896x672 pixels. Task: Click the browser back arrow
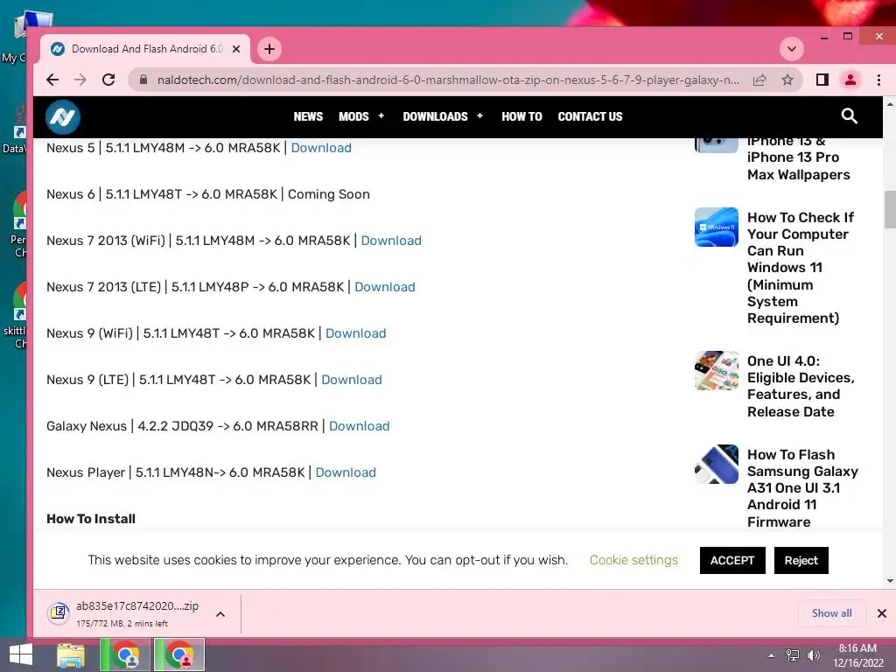52,80
